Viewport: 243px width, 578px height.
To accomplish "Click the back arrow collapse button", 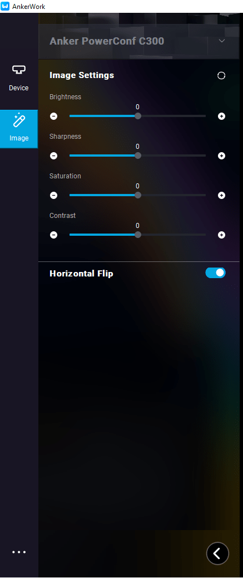I will pos(217,553).
